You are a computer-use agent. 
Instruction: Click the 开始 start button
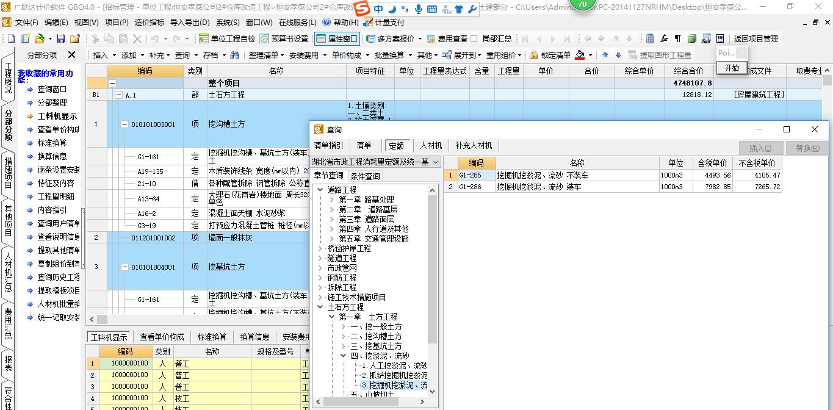coord(732,68)
